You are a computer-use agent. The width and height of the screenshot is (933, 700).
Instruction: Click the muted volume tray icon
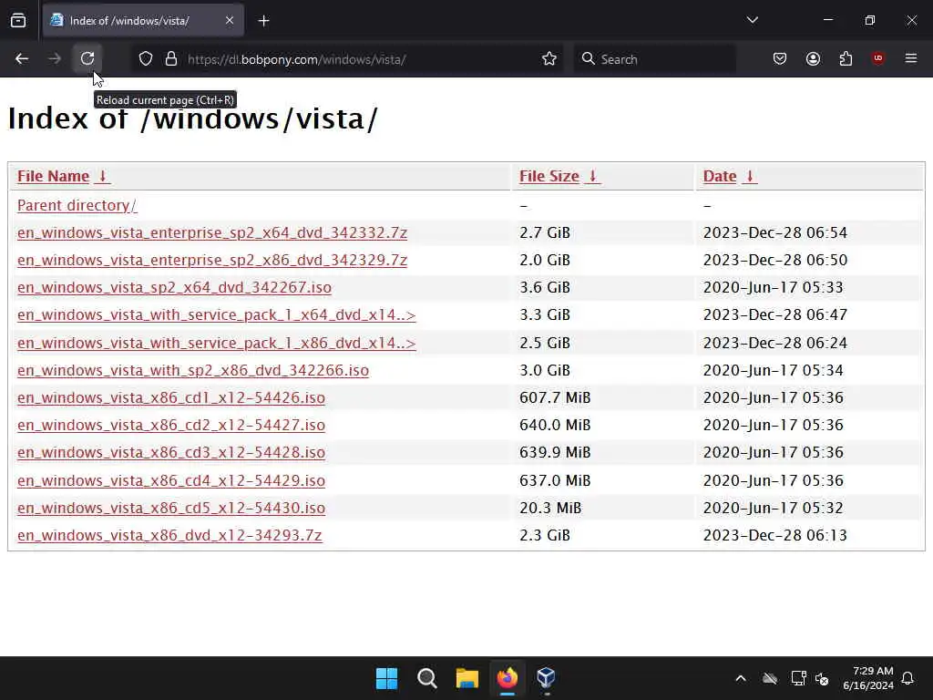click(x=822, y=678)
